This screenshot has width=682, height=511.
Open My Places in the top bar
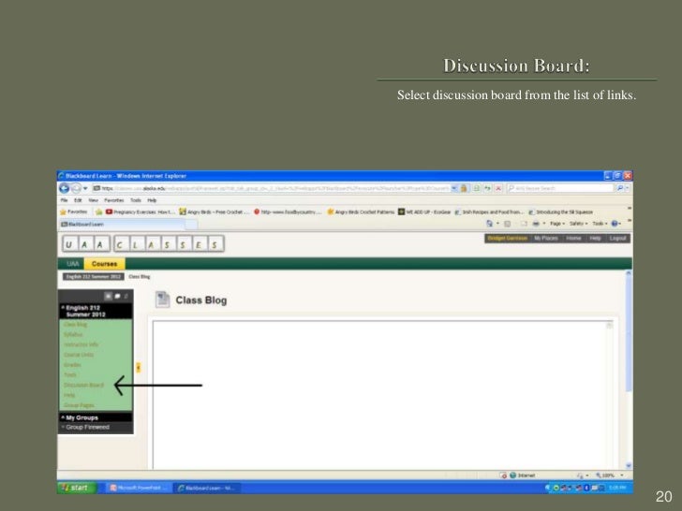point(546,238)
